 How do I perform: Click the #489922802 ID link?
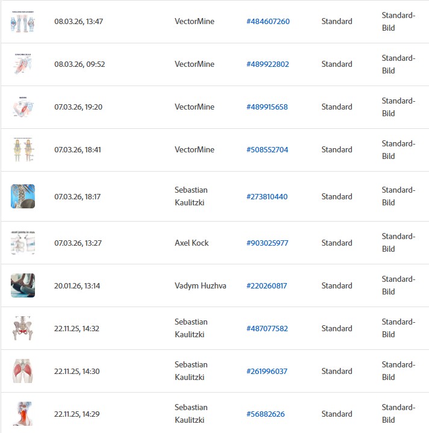[268, 64]
